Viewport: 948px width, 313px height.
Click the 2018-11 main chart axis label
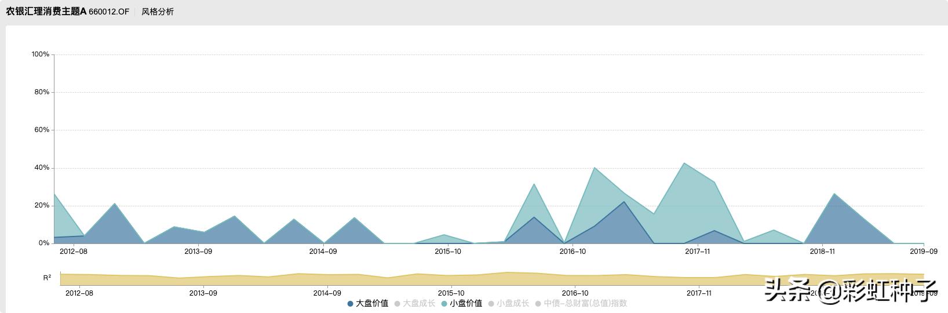click(x=822, y=251)
